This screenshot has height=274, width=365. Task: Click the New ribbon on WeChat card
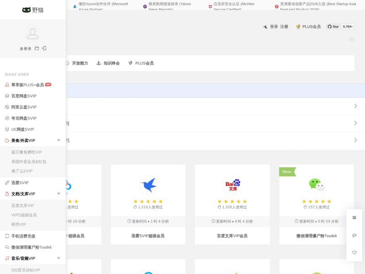pos(287,172)
